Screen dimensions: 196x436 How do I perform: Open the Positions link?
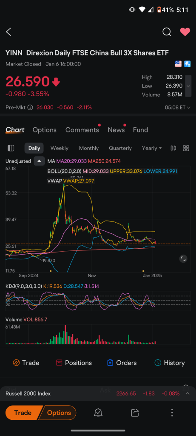point(74,363)
